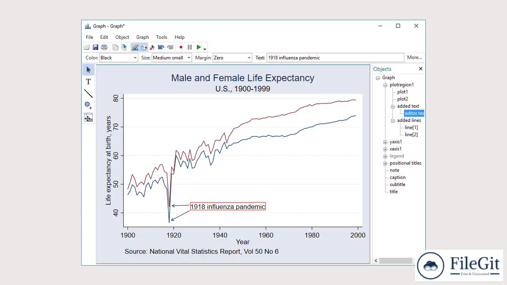Select plot1 in the Objects tree

402,92
